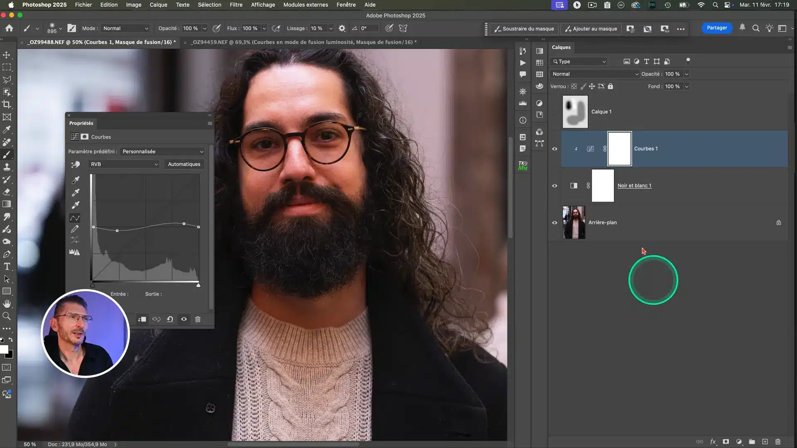Go to the home screen button
The image size is (797, 448).
[x=9, y=28]
